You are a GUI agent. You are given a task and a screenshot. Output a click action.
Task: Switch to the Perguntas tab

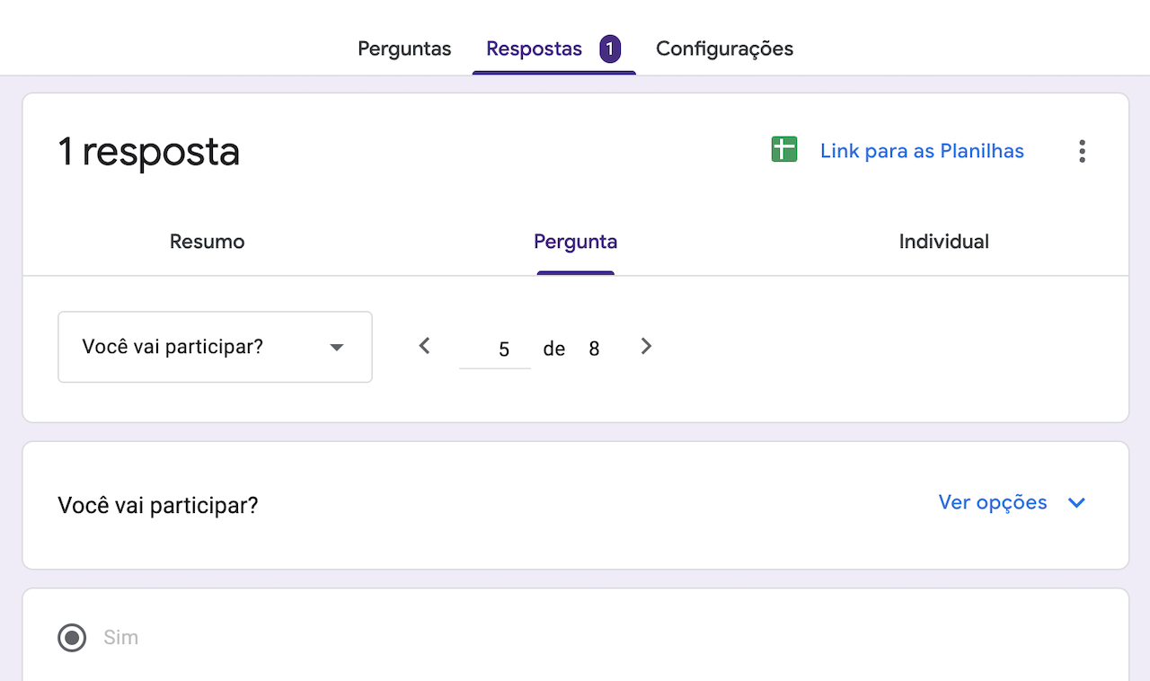click(x=404, y=49)
